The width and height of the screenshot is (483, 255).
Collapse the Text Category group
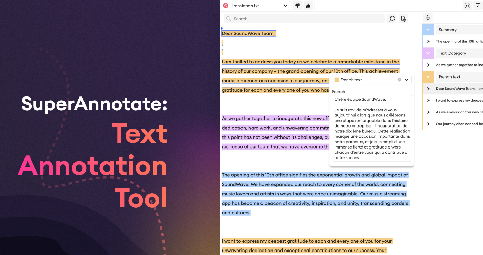coord(428,53)
